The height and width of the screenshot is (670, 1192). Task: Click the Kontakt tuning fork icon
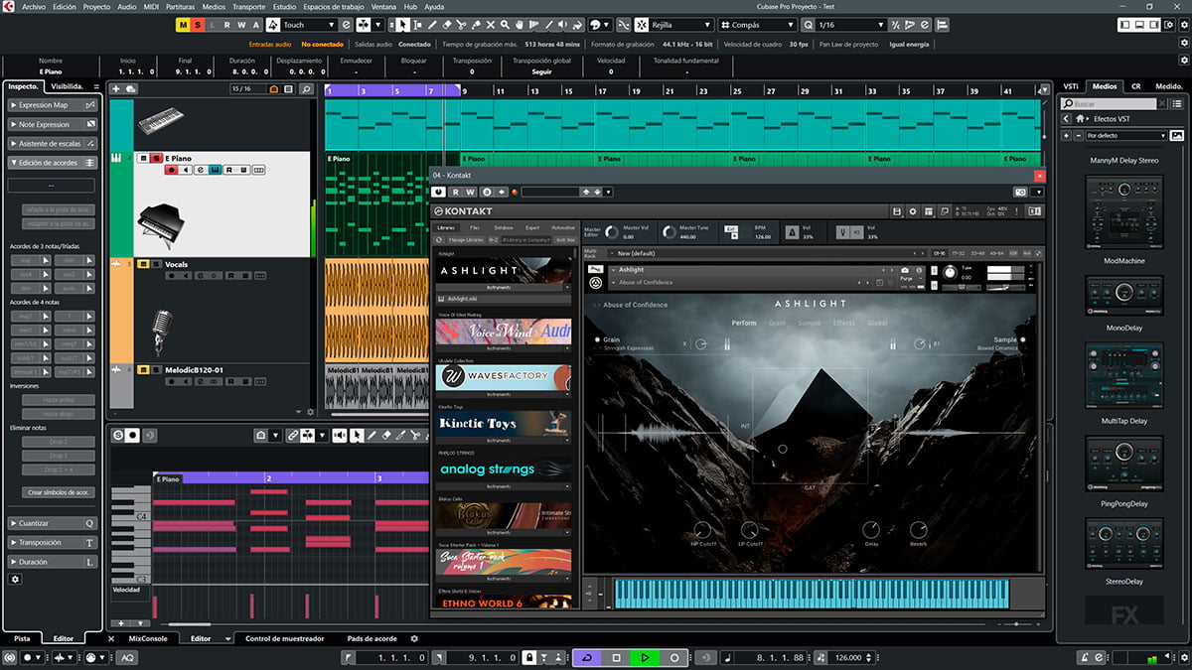[x=841, y=232]
